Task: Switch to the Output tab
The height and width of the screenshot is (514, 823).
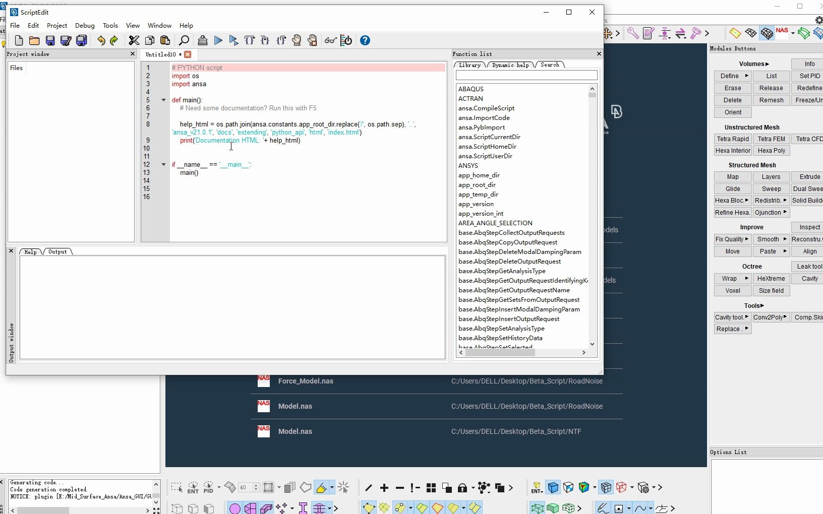Action: (57, 251)
